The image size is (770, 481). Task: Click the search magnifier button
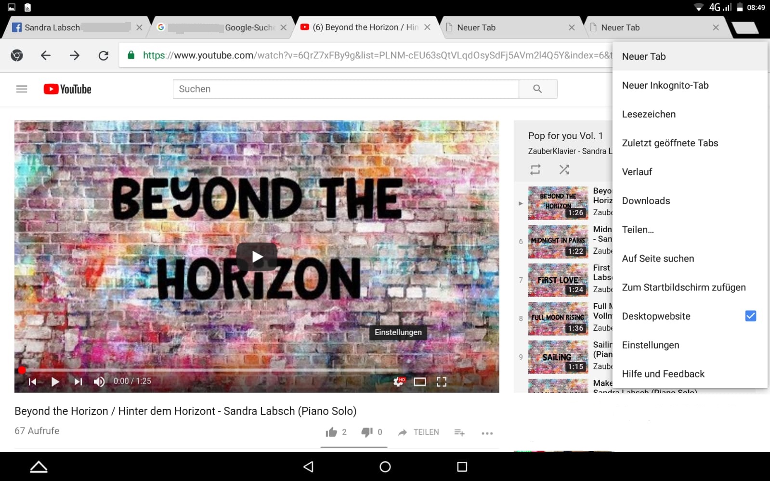(x=538, y=89)
